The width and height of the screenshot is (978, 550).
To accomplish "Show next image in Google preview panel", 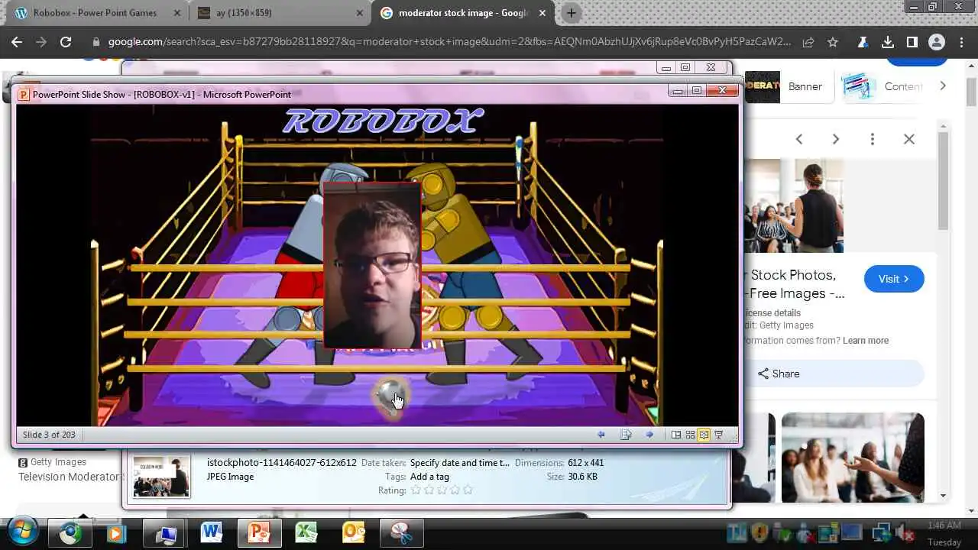I will [x=836, y=139].
